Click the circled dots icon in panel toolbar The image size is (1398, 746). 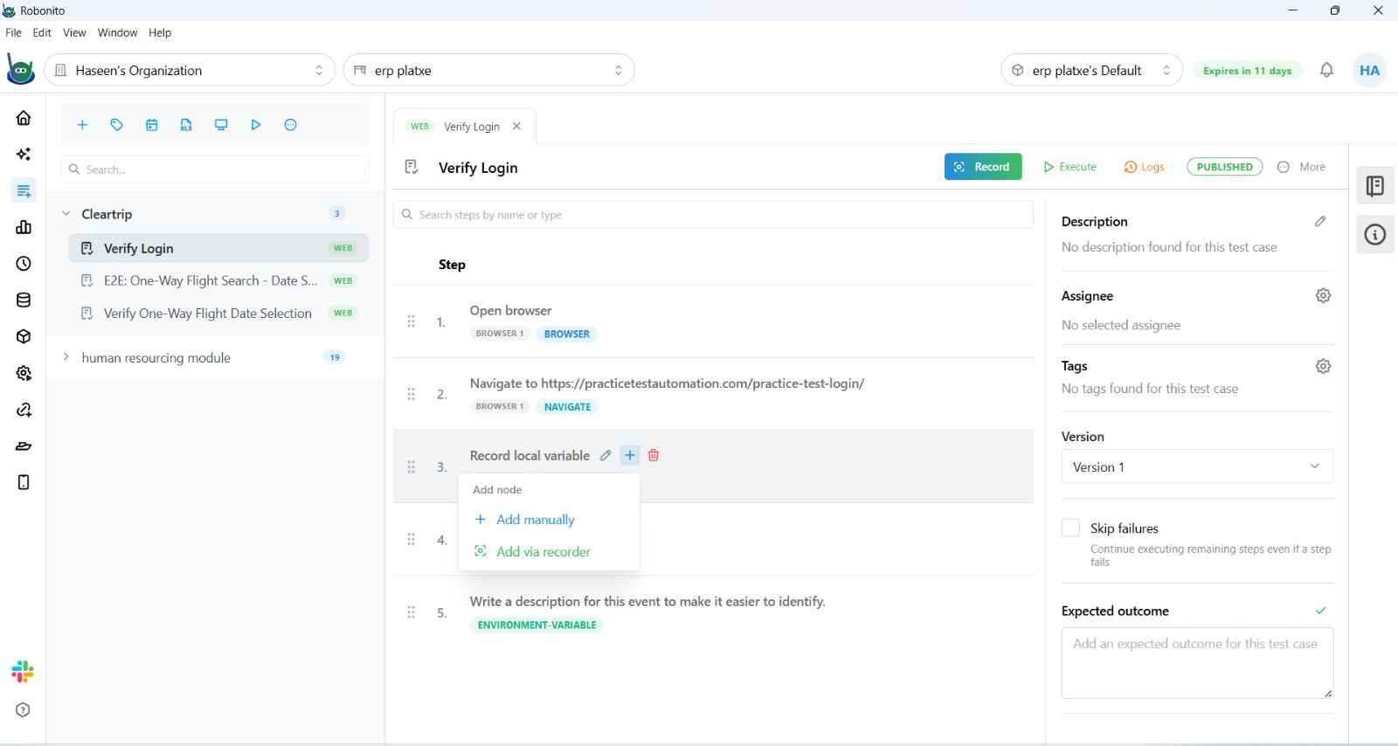point(291,125)
